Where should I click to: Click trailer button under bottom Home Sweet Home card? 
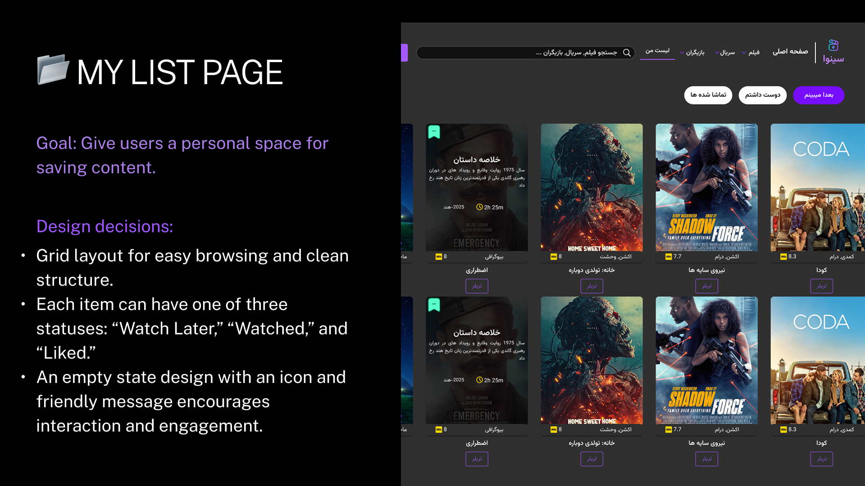592,459
